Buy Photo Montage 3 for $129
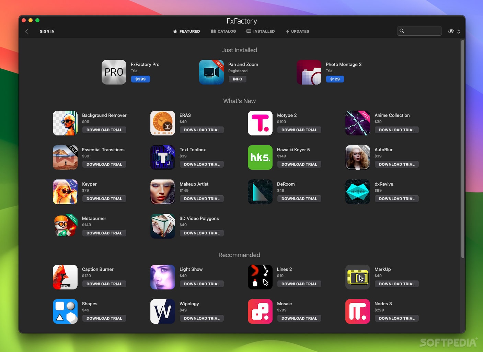The image size is (483, 352). [x=335, y=79]
